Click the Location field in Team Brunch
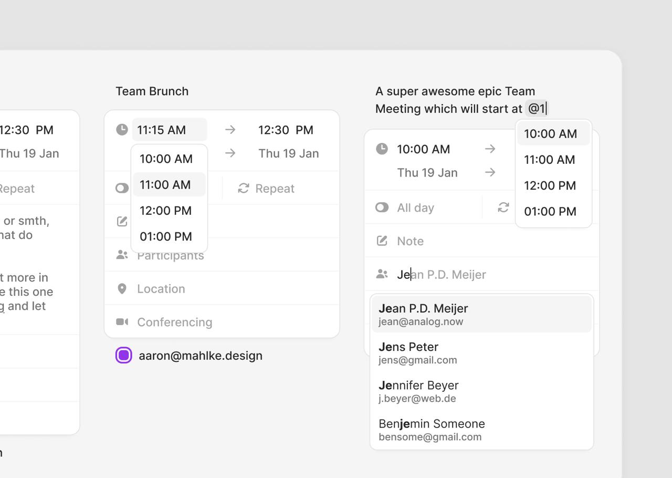Viewport: 672px width, 478px height. pyautogui.click(x=222, y=288)
